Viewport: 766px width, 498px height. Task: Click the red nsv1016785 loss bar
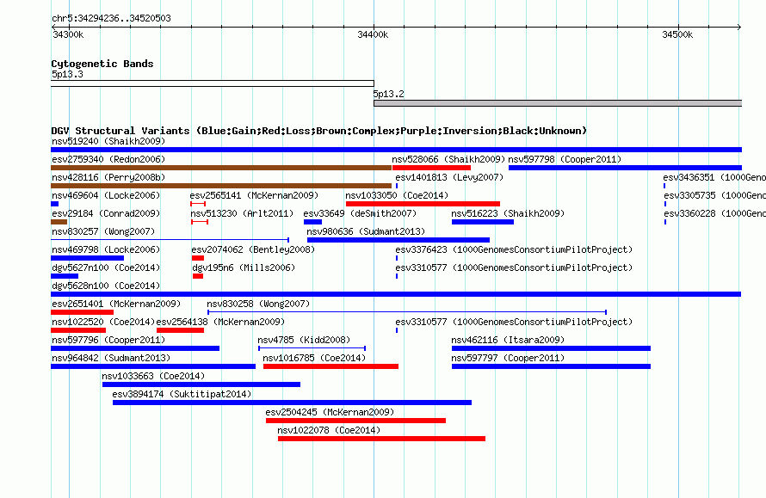(x=330, y=366)
